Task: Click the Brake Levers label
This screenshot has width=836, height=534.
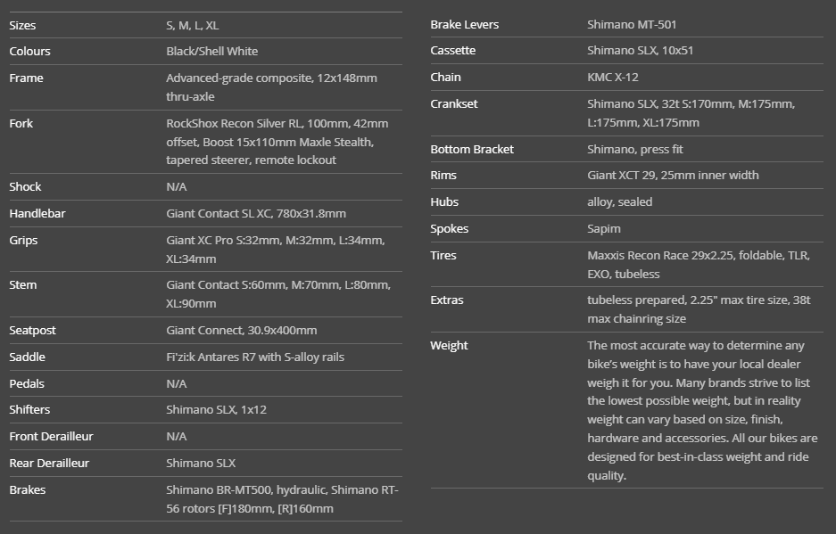Action: tap(464, 25)
